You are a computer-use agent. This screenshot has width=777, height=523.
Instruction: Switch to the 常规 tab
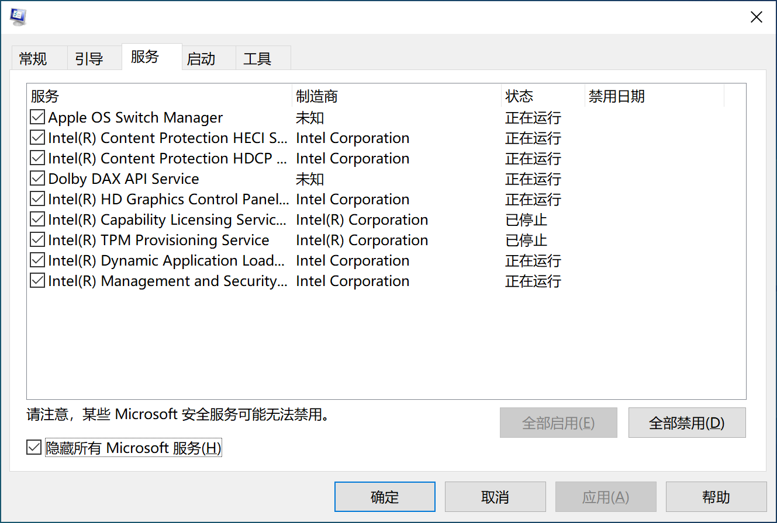[x=33, y=59]
